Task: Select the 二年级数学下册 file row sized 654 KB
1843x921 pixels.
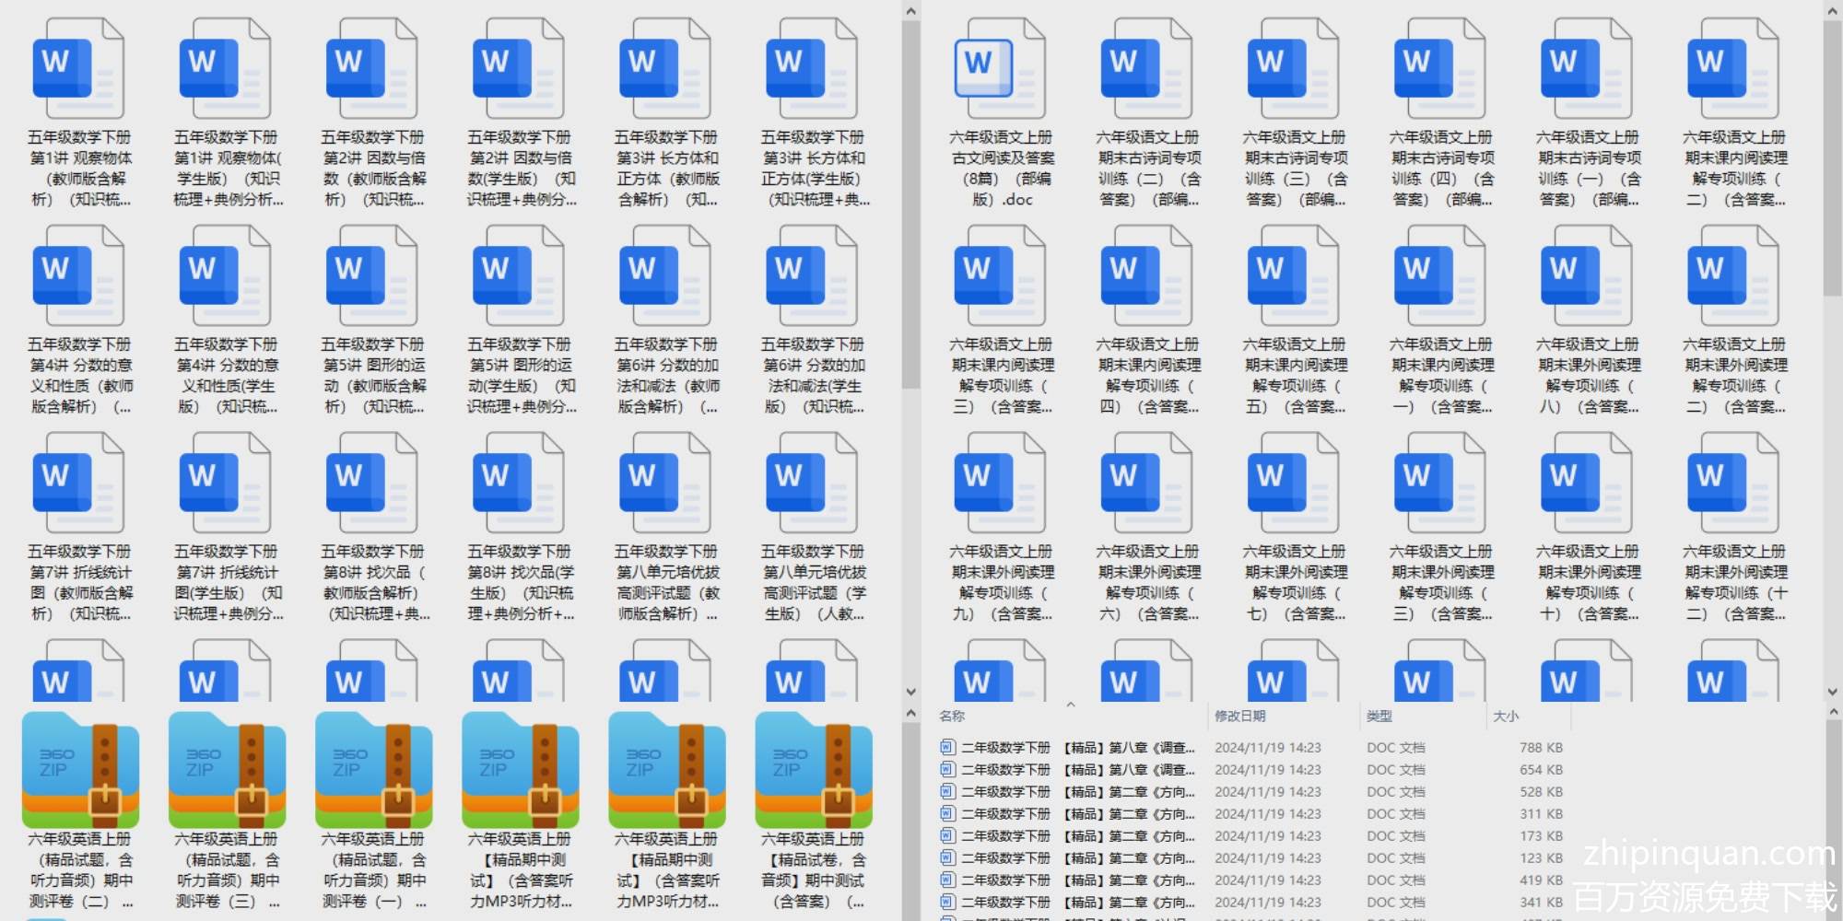Action: click(x=1078, y=770)
